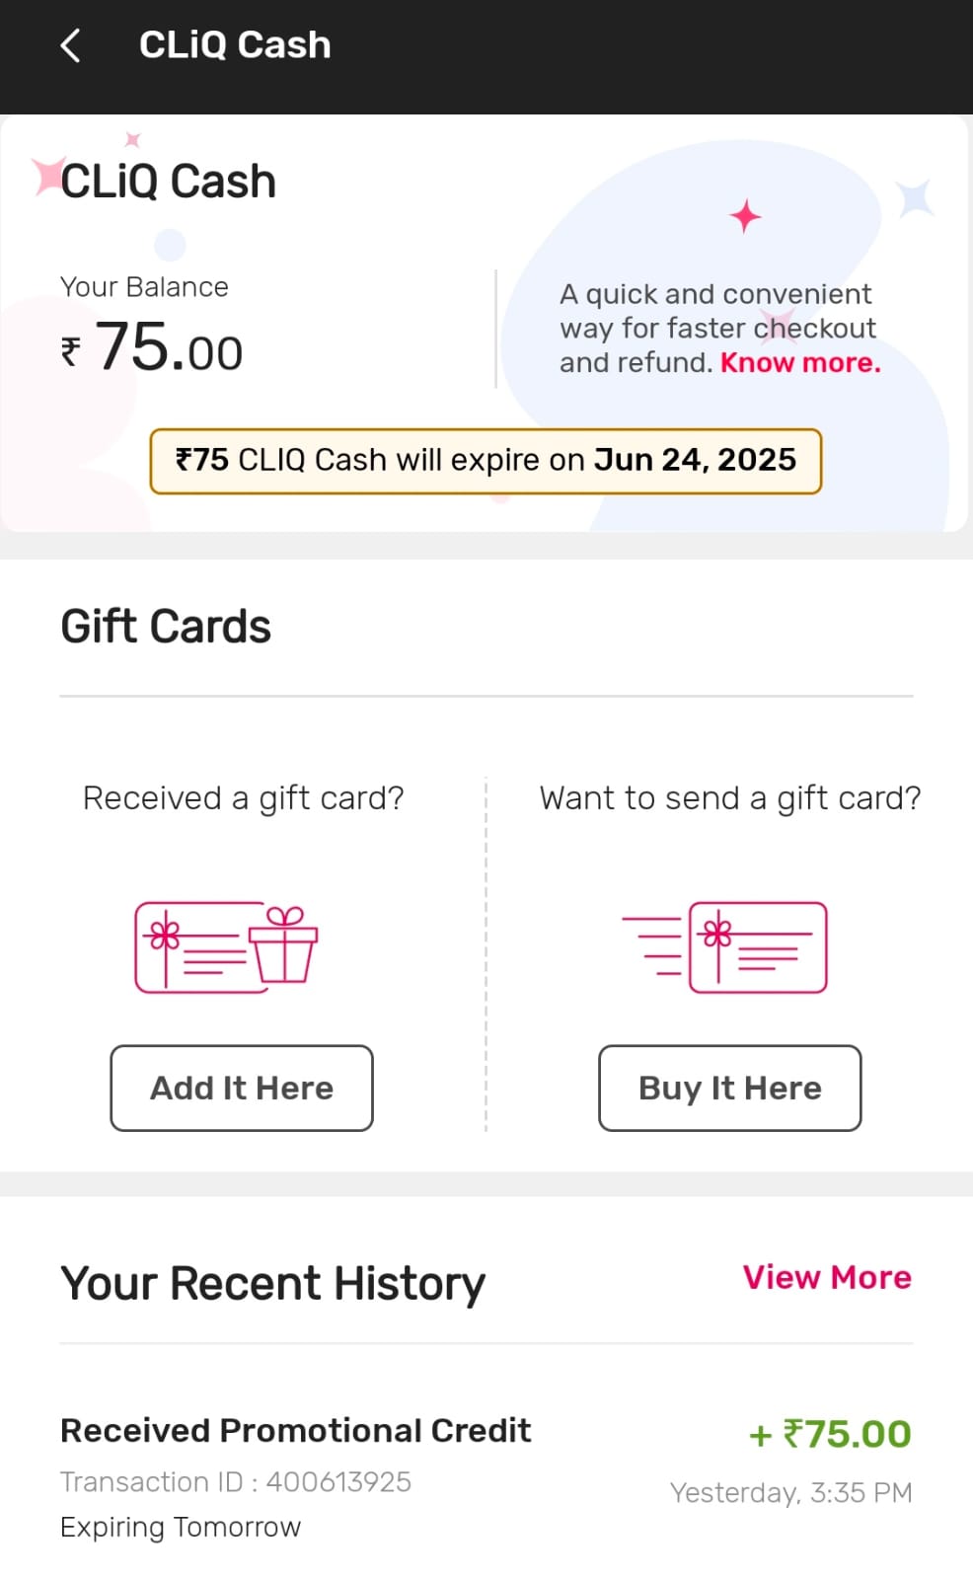Click the Jun 24, 2025 expiry banner

(486, 461)
